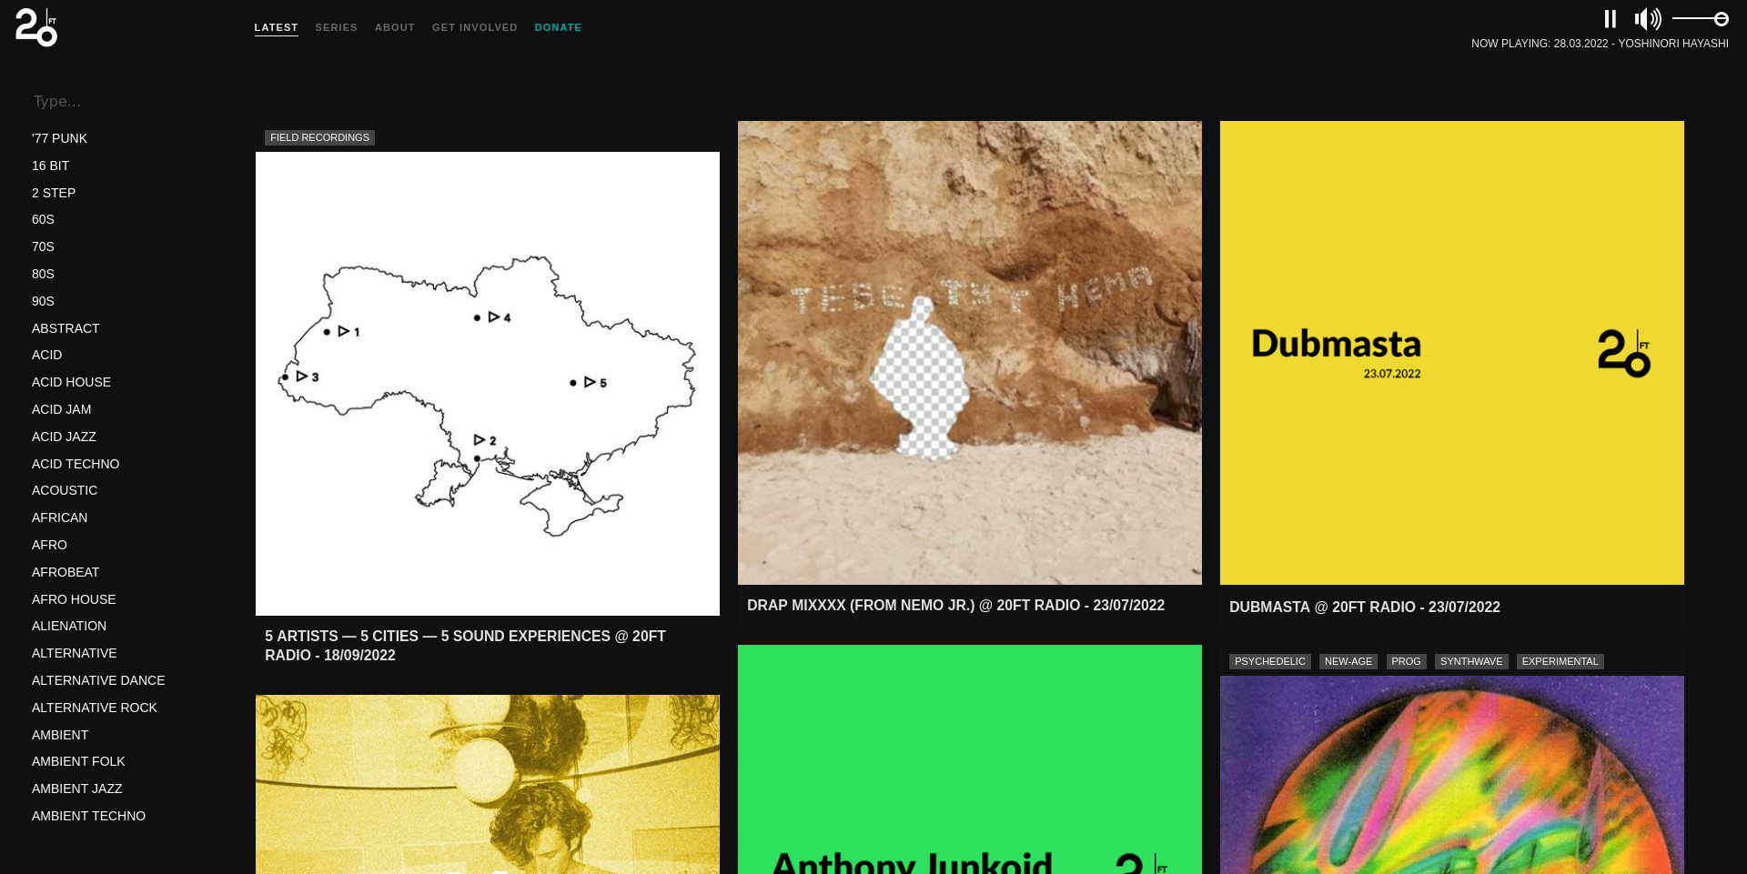This screenshot has height=874, width=1747.
Task: Open the yellow Dubmasta cover thumbnail
Action: pos(1451,353)
